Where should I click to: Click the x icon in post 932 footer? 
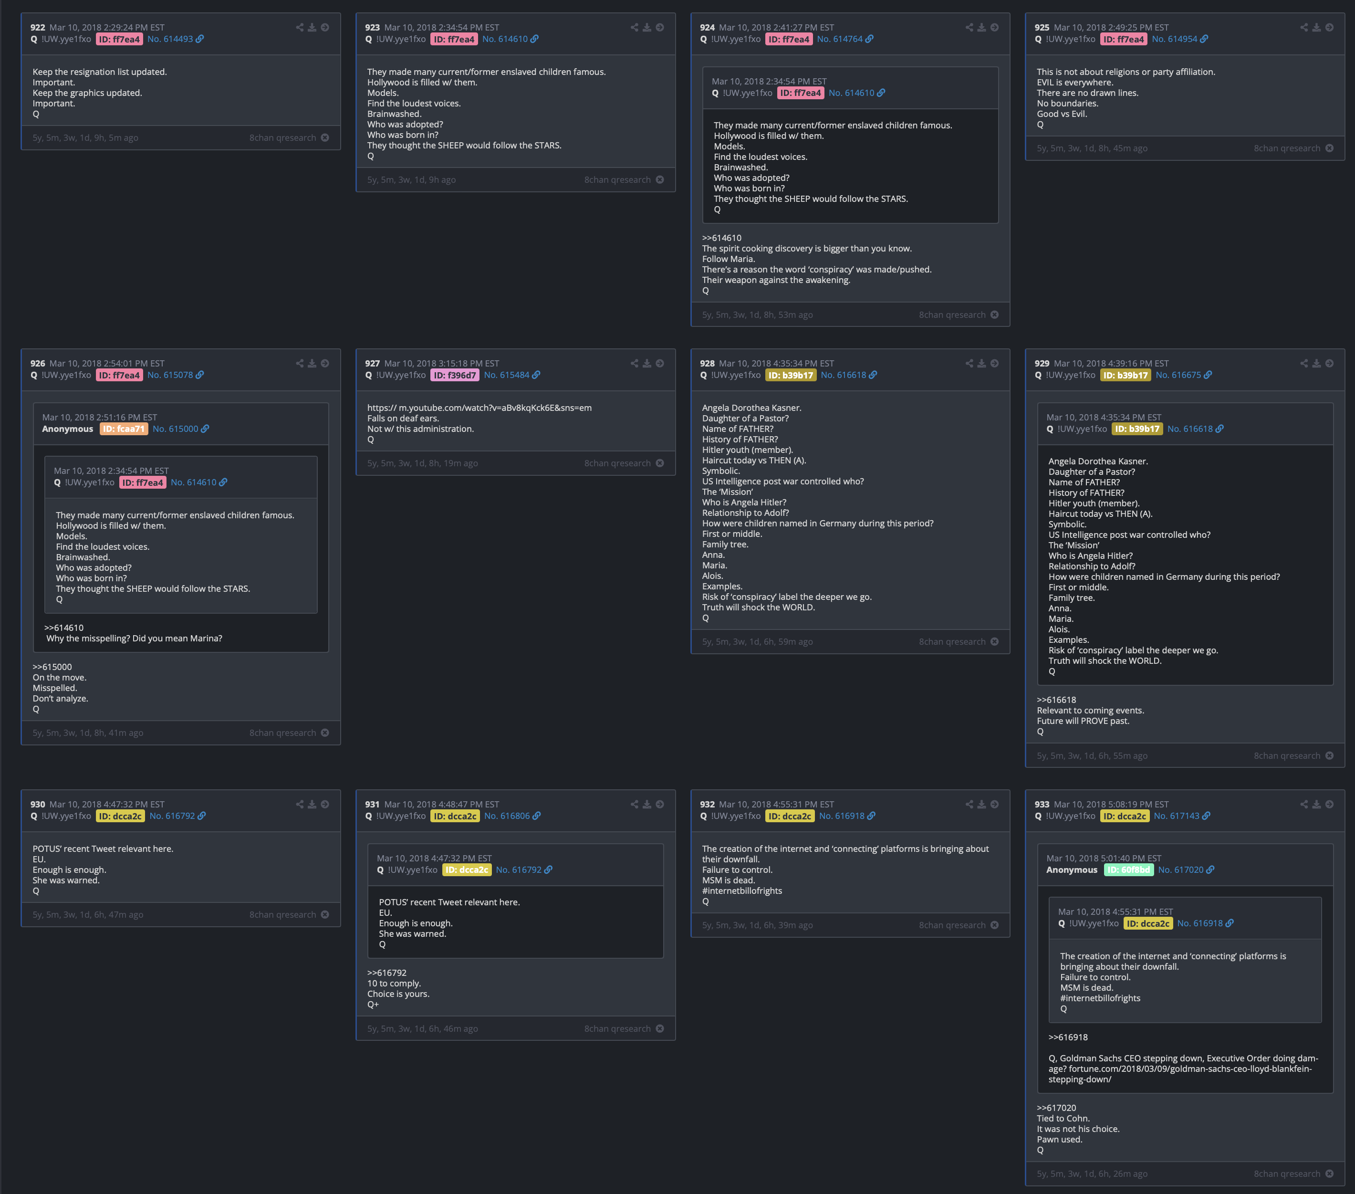(x=994, y=925)
